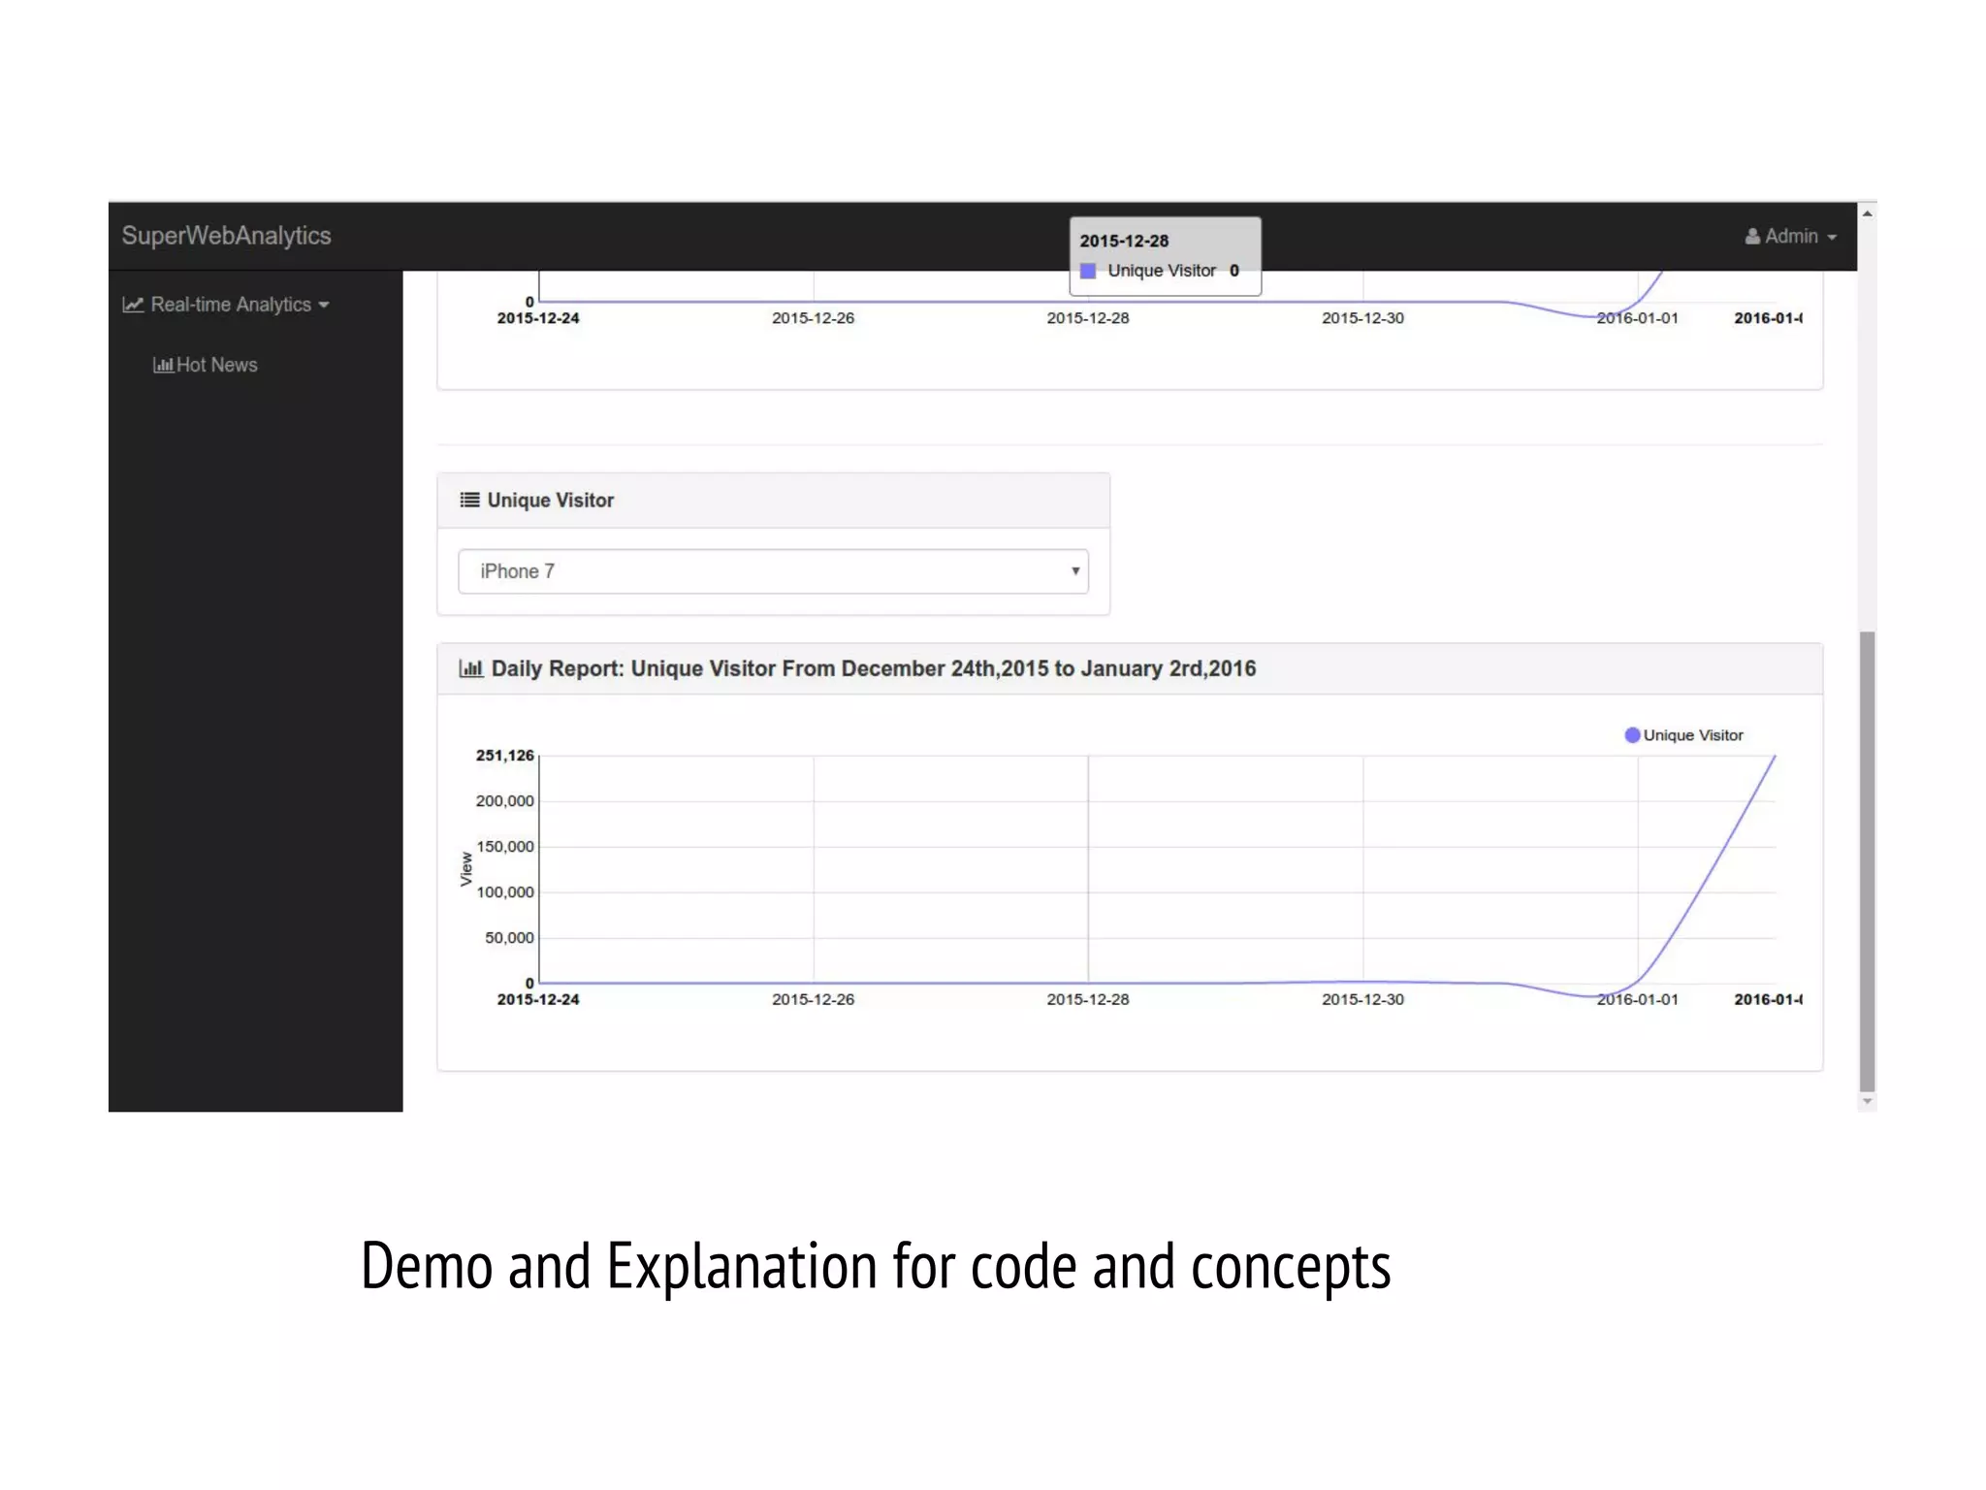Click the Hot News bar-chart icon
This screenshot has width=1986, height=1490.
tap(163, 366)
